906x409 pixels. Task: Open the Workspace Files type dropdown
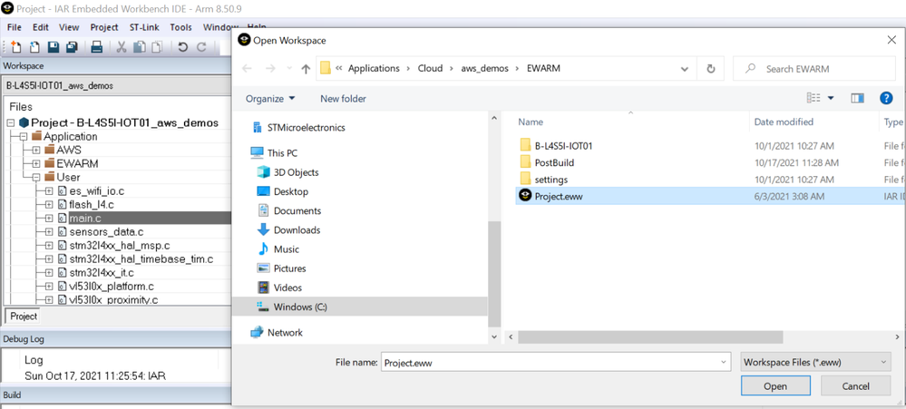point(816,363)
